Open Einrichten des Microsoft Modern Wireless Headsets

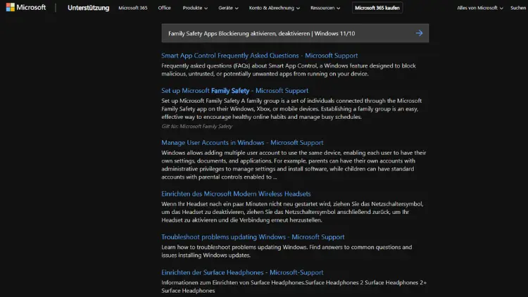236,194
